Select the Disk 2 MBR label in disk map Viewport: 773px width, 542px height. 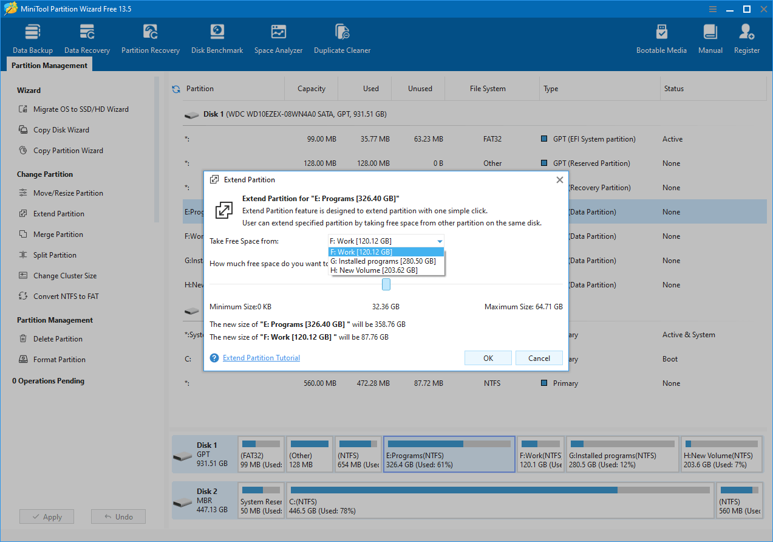coord(204,500)
